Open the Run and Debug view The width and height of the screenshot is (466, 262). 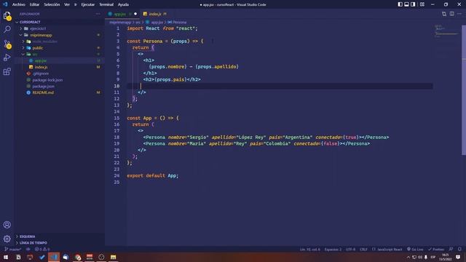pos(7,57)
